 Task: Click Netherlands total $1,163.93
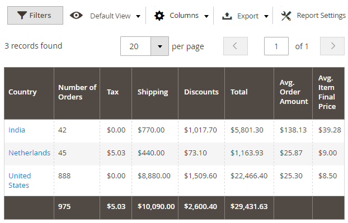pos(247,153)
